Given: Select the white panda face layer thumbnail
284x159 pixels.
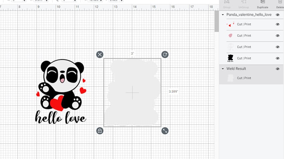Looking at the screenshot, I should point(231,47).
